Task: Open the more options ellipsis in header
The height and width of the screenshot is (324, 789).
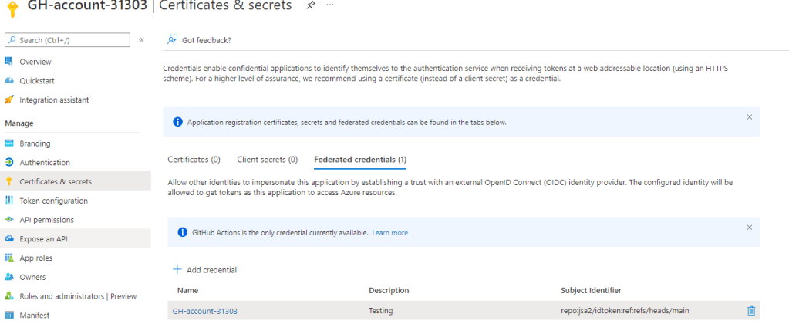Action: 330,6
